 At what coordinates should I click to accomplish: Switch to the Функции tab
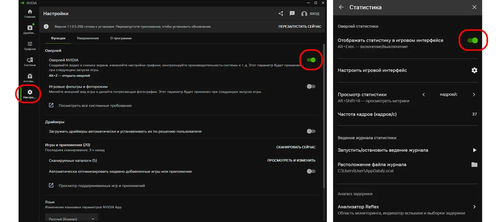[58, 38]
